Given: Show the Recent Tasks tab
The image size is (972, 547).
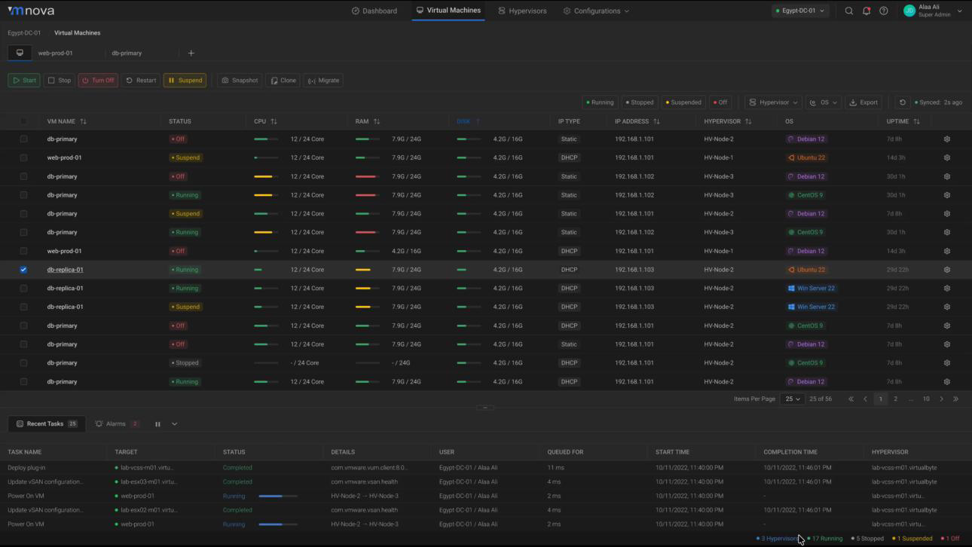Looking at the screenshot, I should coord(47,424).
